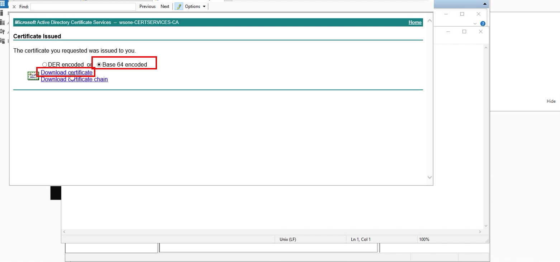Click the Download certificate link

click(67, 72)
